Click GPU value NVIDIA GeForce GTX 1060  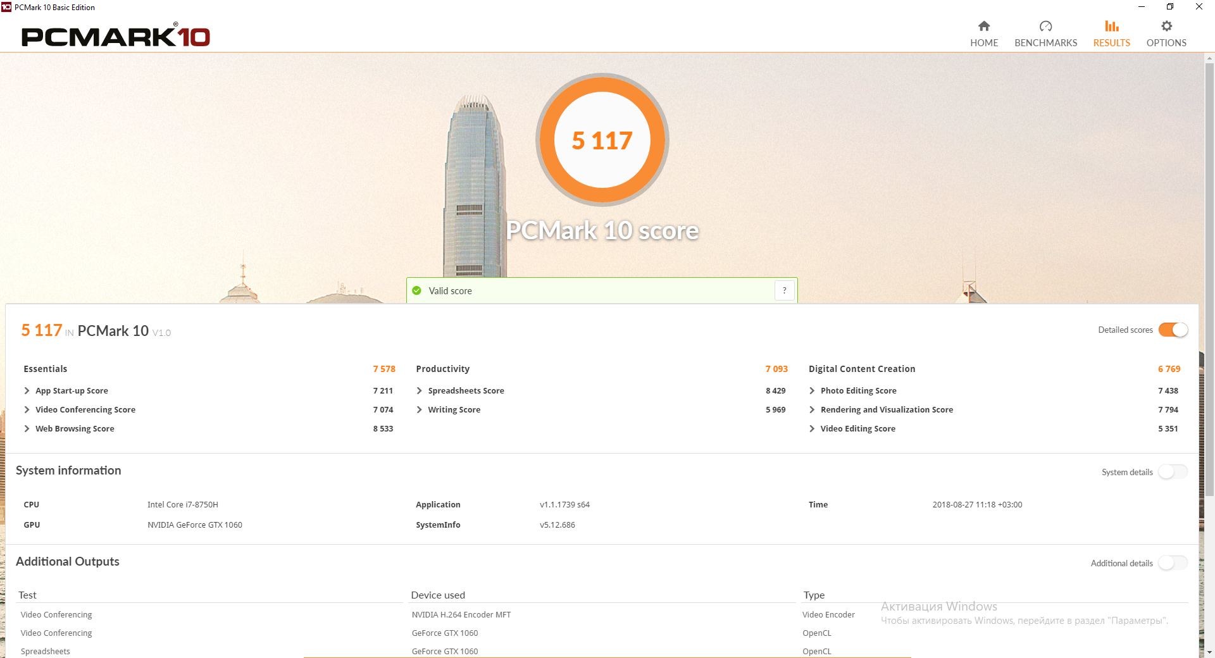[195, 525]
